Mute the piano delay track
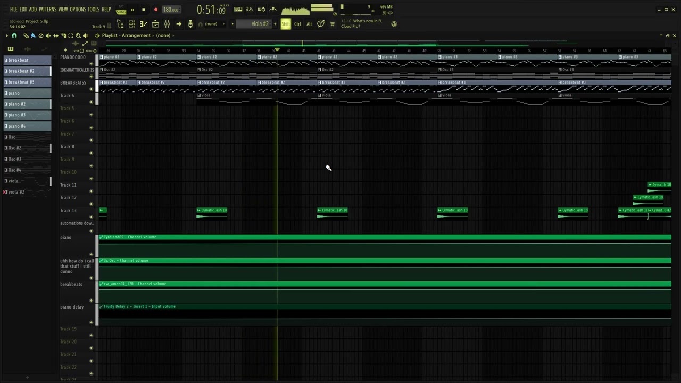This screenshot has height=383, width=681. 92,322
